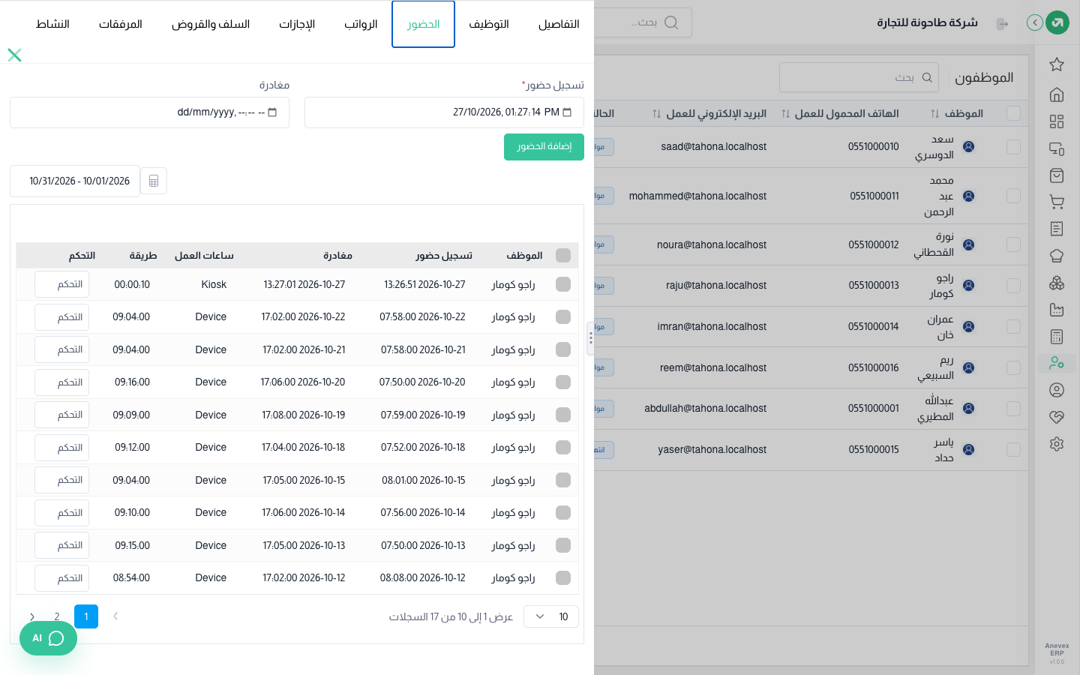Click the مغادرة datetime field
This screenshot has width=1080, height=675.
click(x=149, y=112)
